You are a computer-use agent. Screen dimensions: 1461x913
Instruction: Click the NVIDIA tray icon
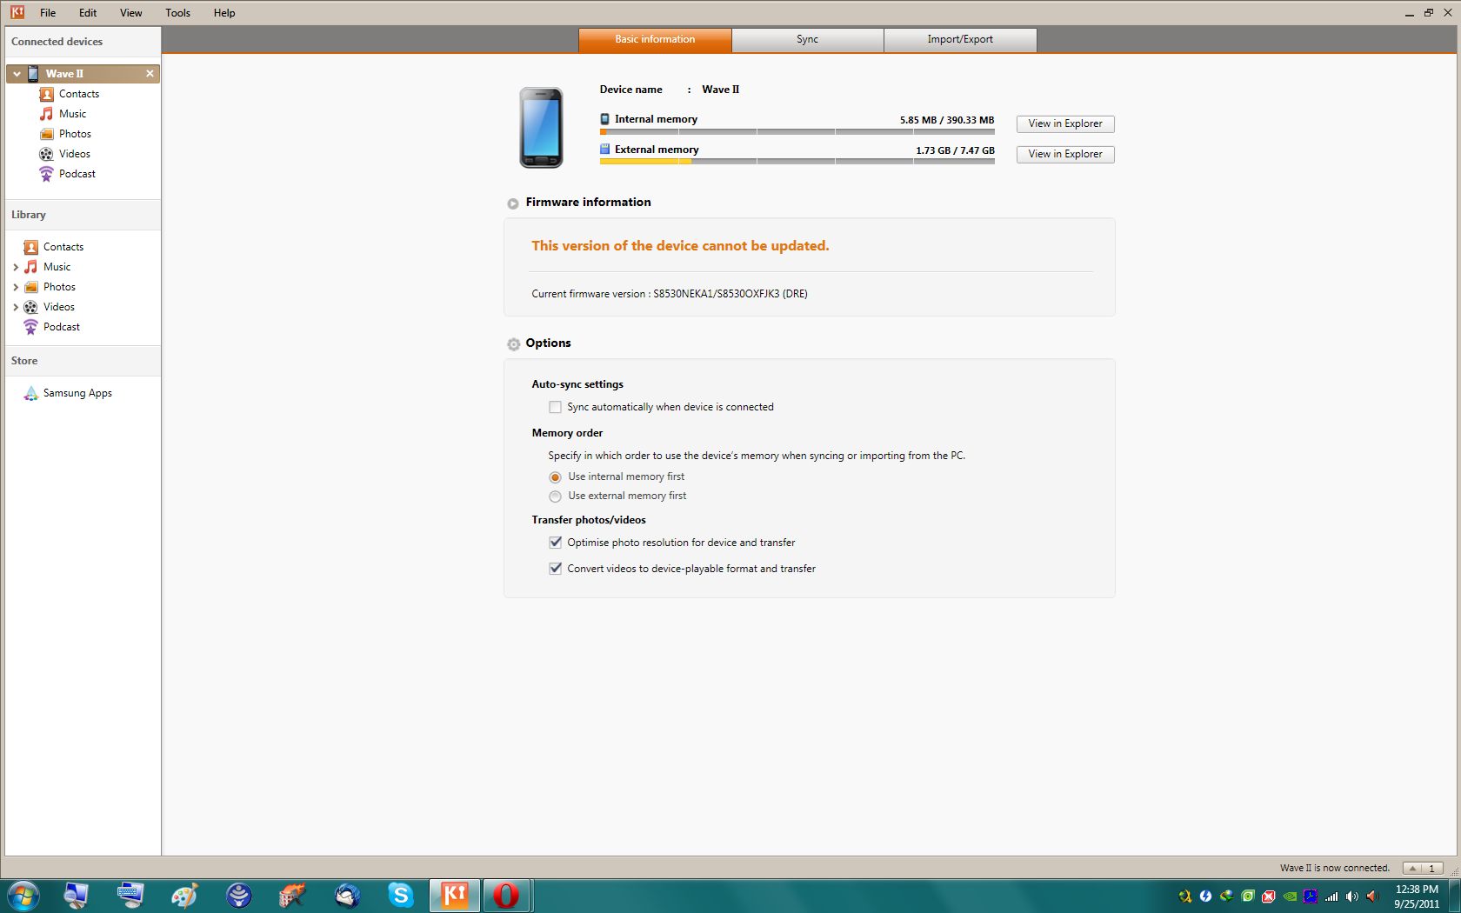1290,896
